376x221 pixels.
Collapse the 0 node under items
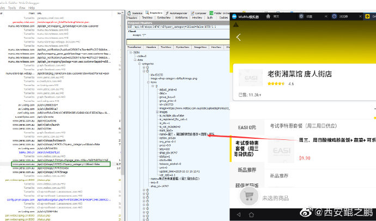[x=153, y=86]
